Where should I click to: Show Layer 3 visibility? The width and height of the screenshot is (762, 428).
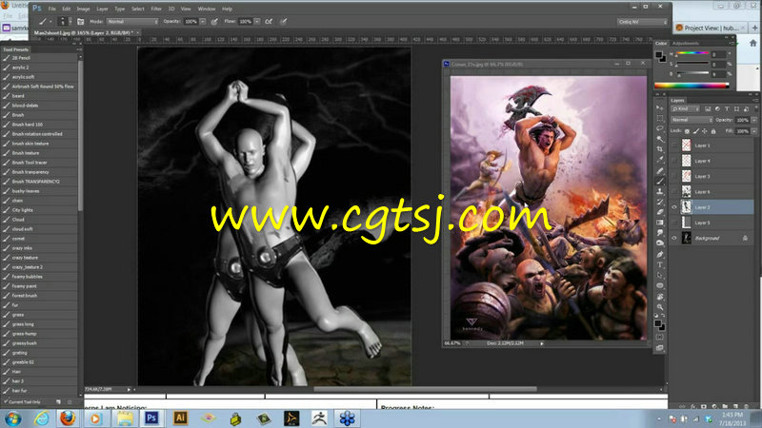(674, 176)
